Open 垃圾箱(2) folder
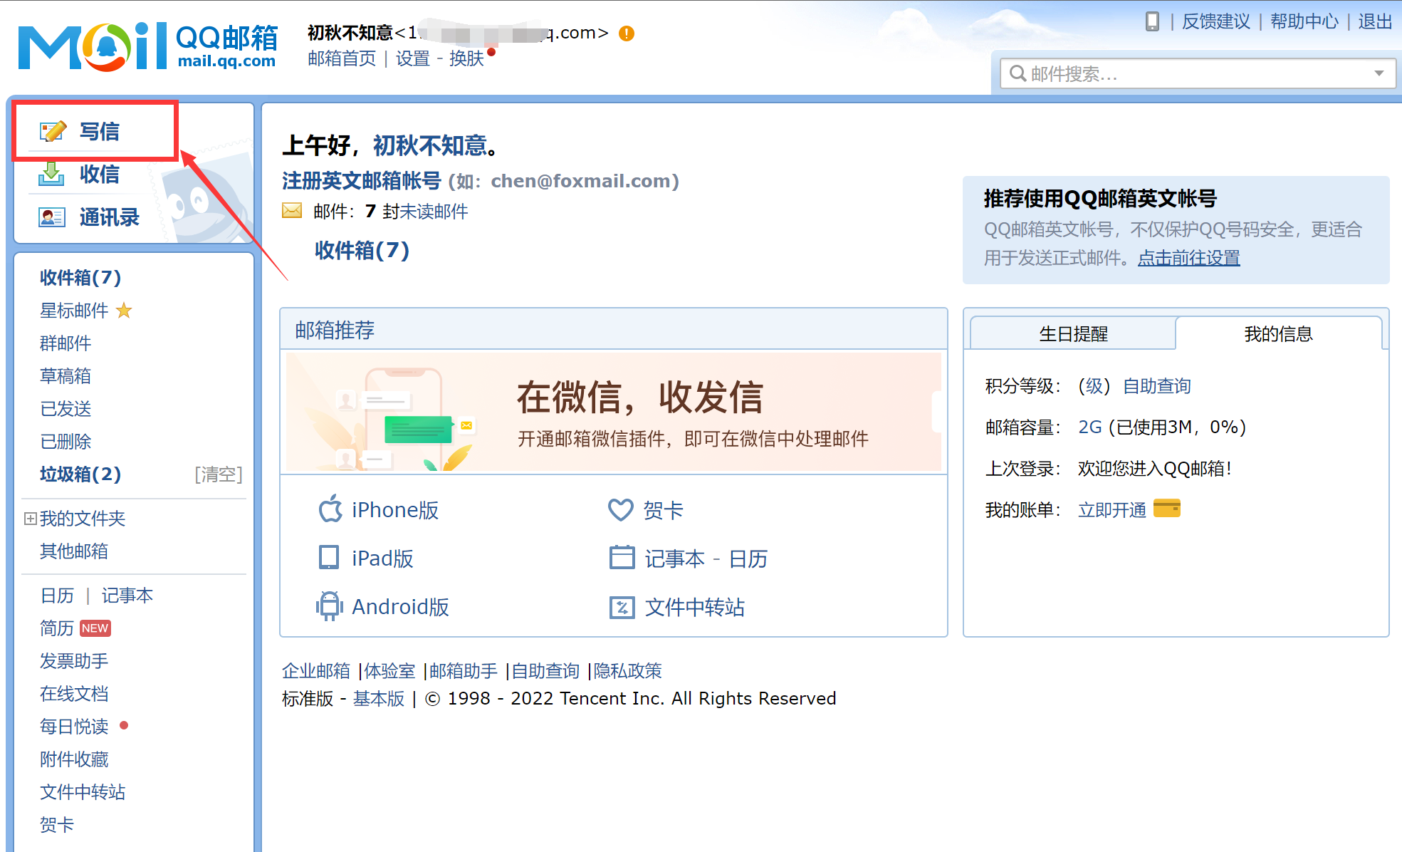 pyautogui.click(x=80, y=474)
